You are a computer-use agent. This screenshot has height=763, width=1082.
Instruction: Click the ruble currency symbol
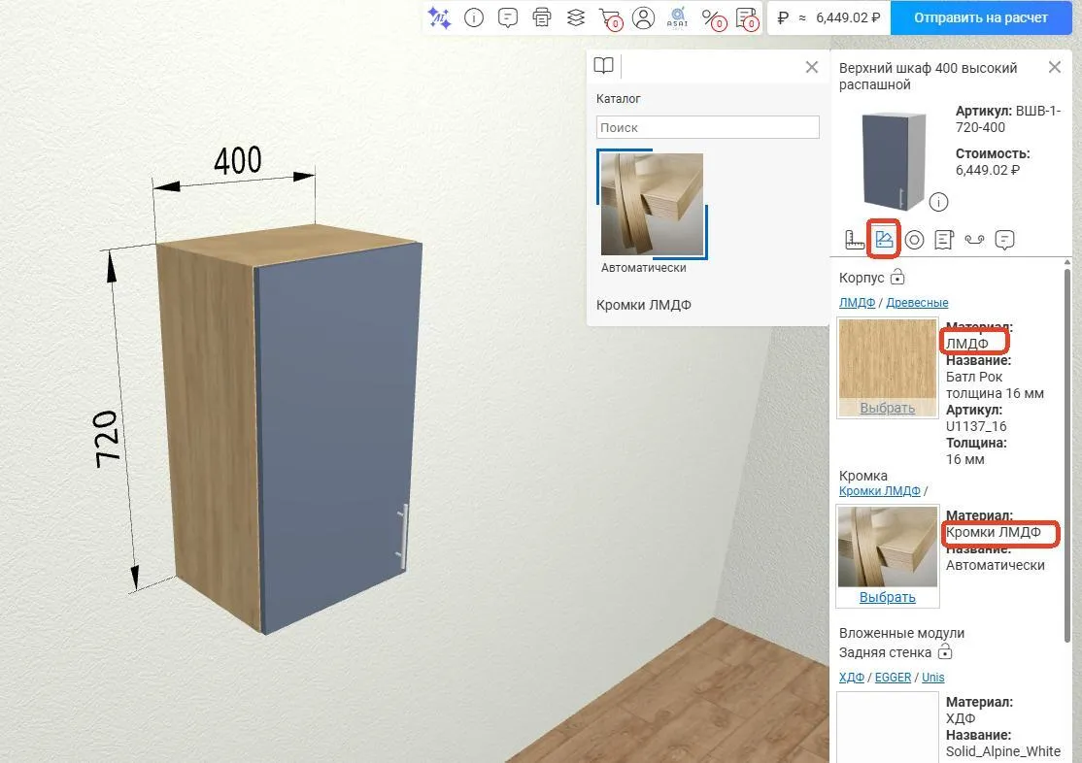pos(783,17)
